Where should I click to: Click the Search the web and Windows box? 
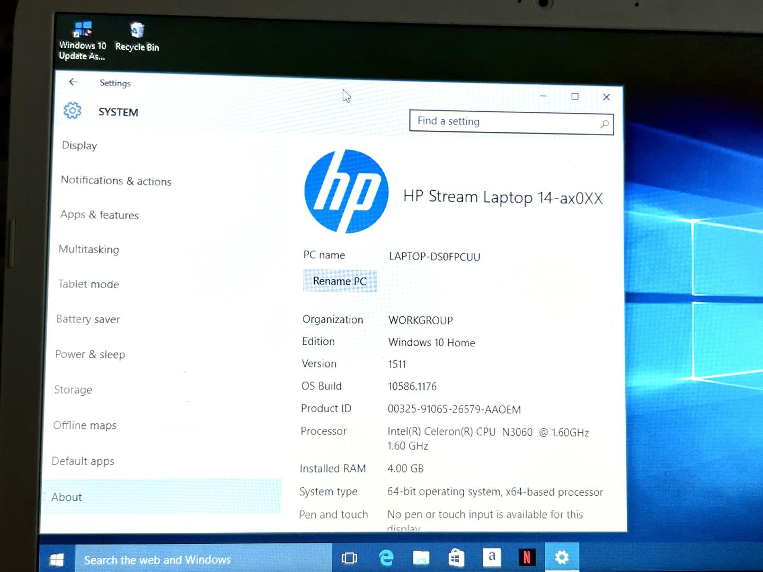(x=203, y=559)
